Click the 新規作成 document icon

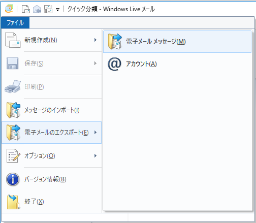coord(13,40)
